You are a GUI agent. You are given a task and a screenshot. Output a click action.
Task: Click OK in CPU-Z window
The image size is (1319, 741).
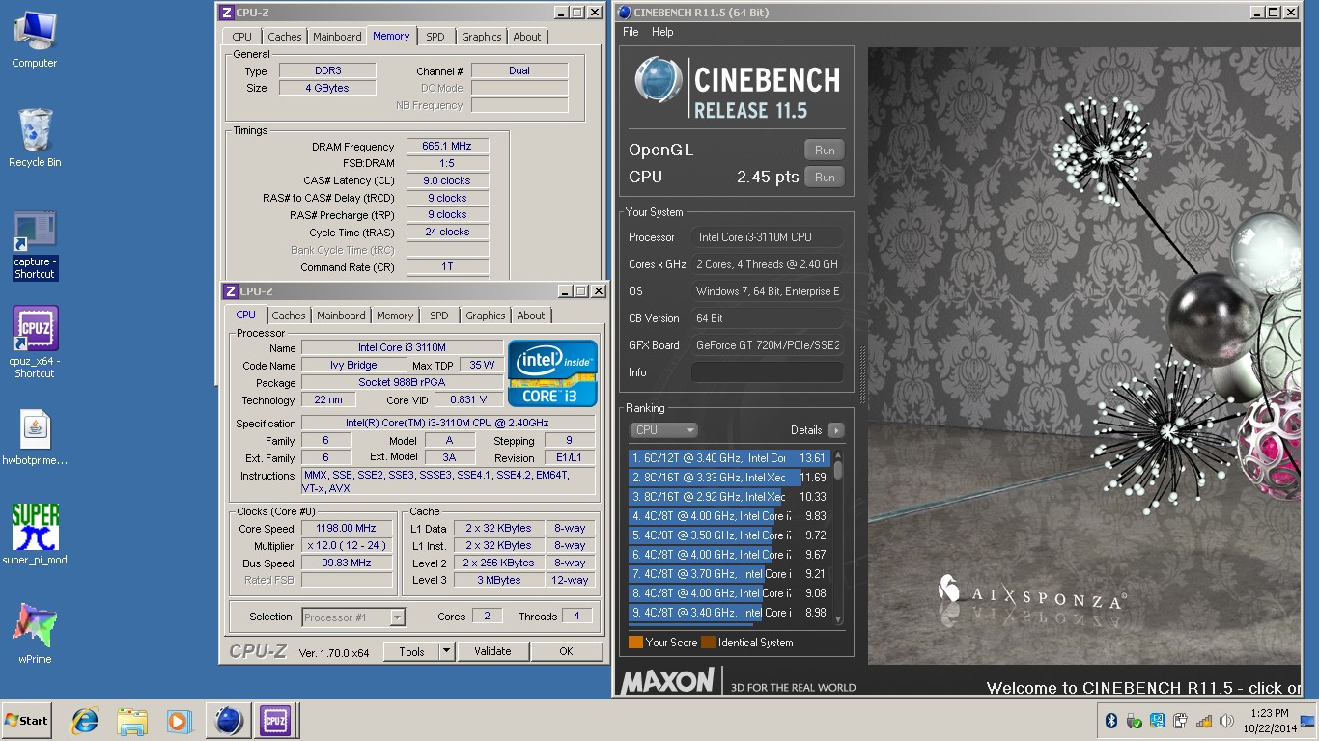coord(566,651)
